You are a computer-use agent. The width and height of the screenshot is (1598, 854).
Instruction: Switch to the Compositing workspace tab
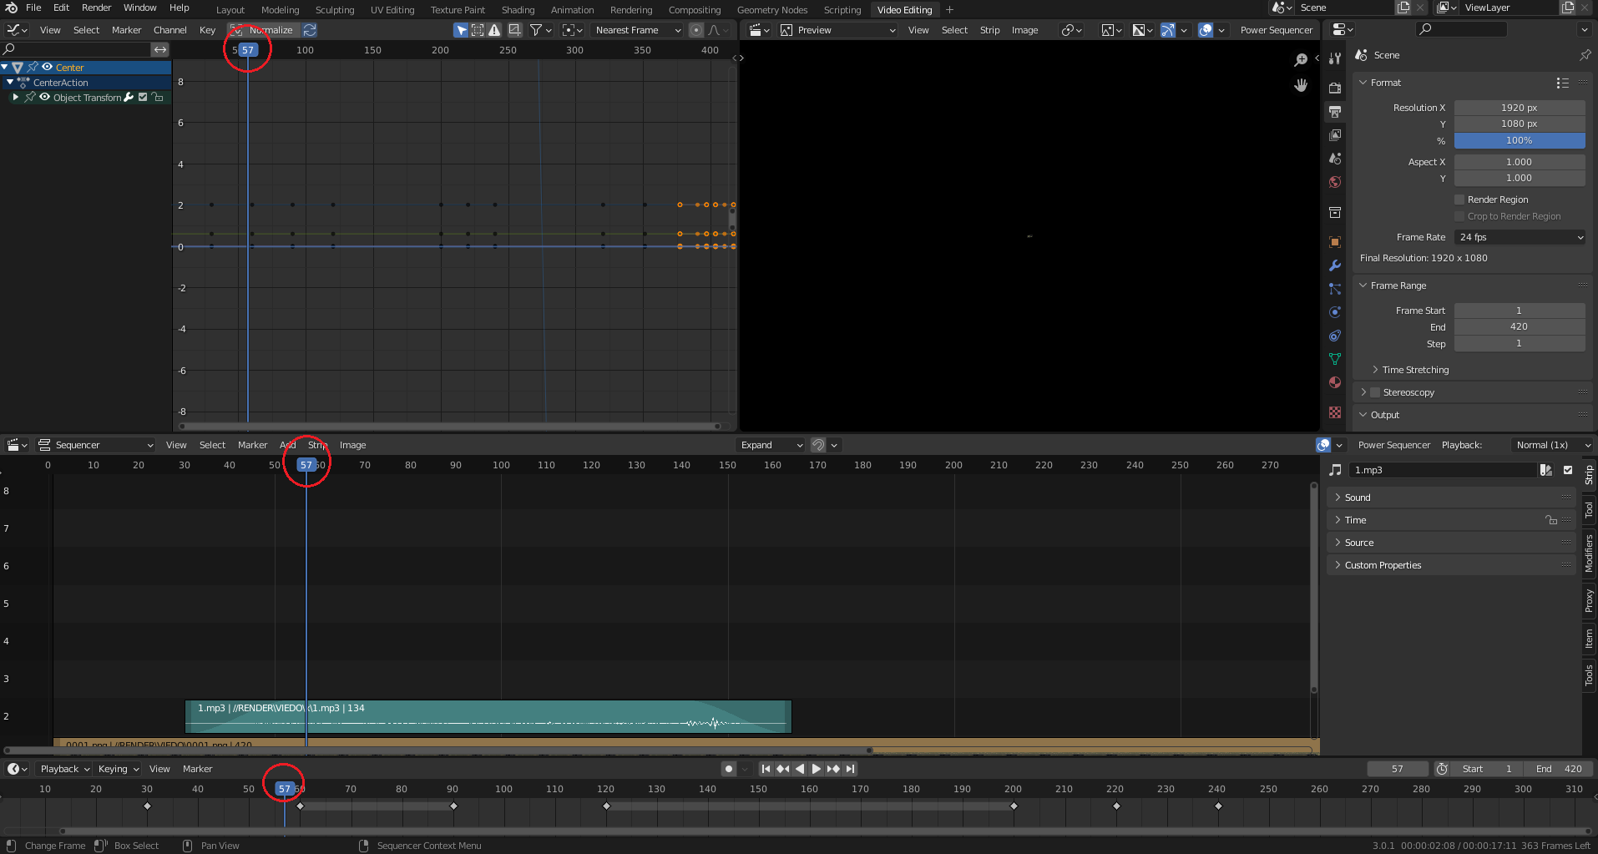pyautogui.click(x=694, y=10)
